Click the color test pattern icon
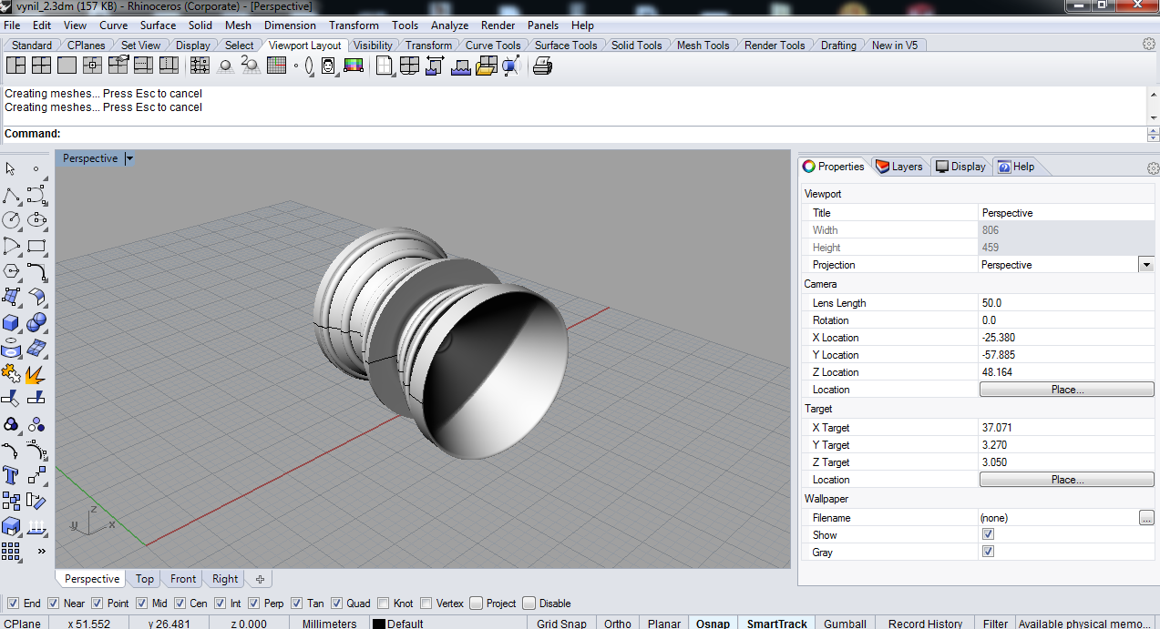 tap(354, 66)
